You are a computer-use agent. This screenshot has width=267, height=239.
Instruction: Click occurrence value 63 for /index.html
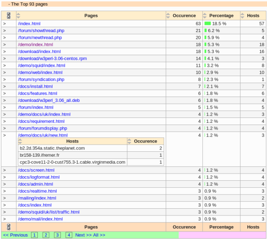point(198,24)
